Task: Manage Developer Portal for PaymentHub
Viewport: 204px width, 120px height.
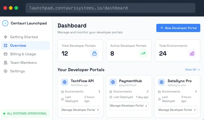Action: coord(129,106)
